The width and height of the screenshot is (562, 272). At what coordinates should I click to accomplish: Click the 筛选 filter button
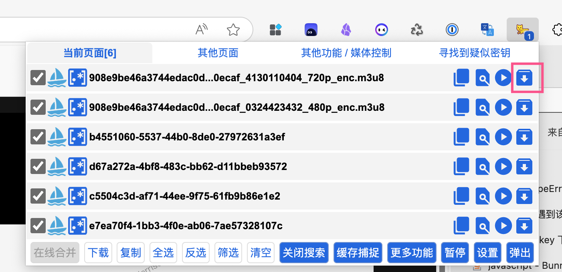228,252
